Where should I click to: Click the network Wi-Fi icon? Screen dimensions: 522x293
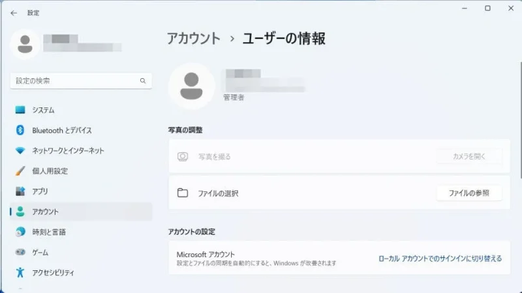(x=20, y=150)
